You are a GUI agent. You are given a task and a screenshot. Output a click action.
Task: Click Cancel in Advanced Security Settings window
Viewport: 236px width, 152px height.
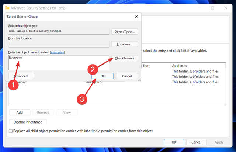pyautogui.click(x=196, y=142)
